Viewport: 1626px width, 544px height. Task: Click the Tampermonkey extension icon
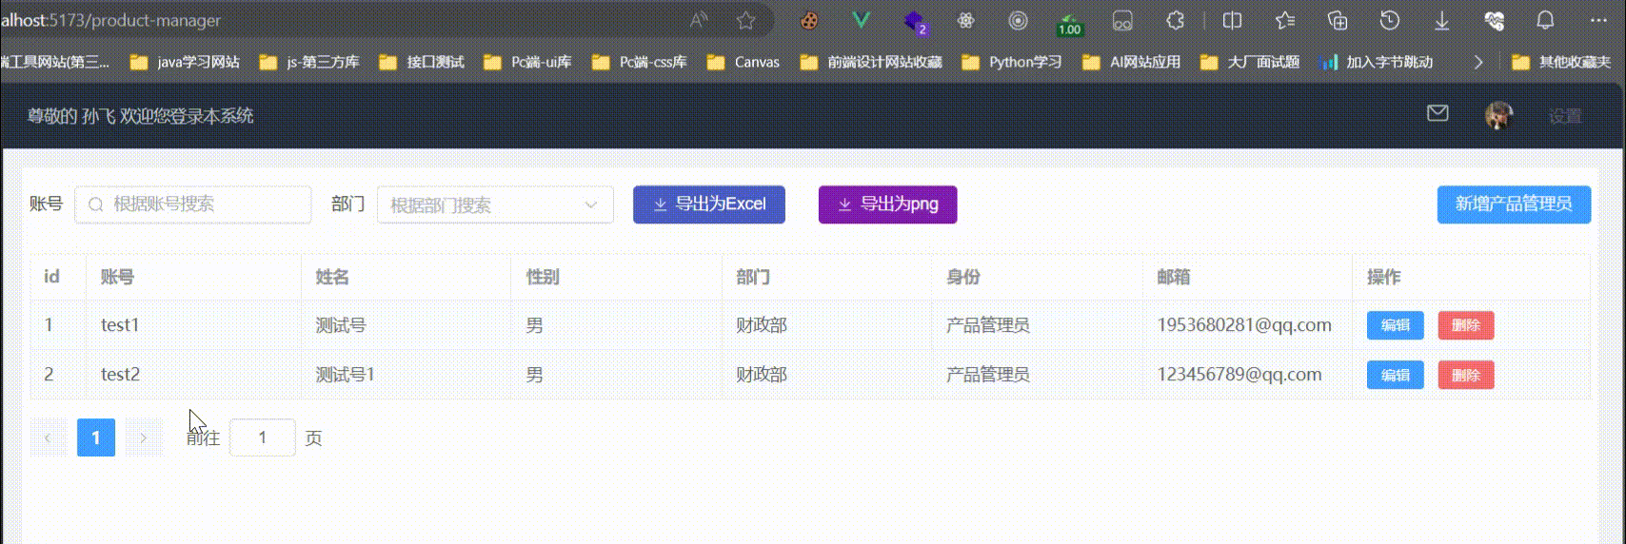pos(1122,20)
